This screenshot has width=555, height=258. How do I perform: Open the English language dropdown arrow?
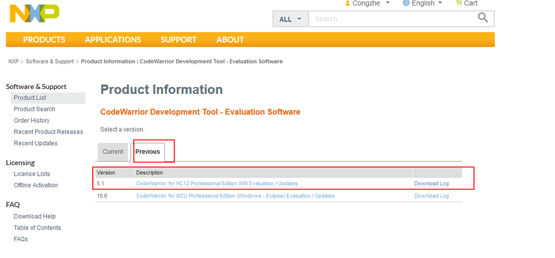pos(441,3)
